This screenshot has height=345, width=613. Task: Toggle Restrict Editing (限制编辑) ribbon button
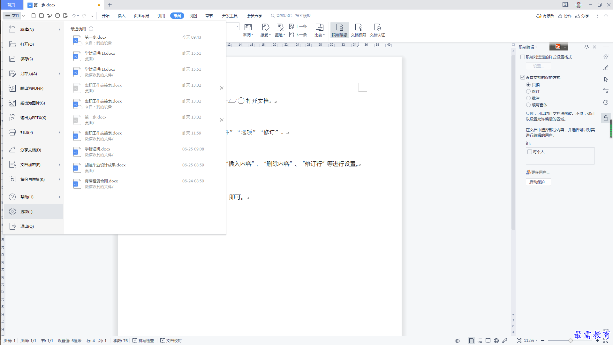tap(339, 30)
